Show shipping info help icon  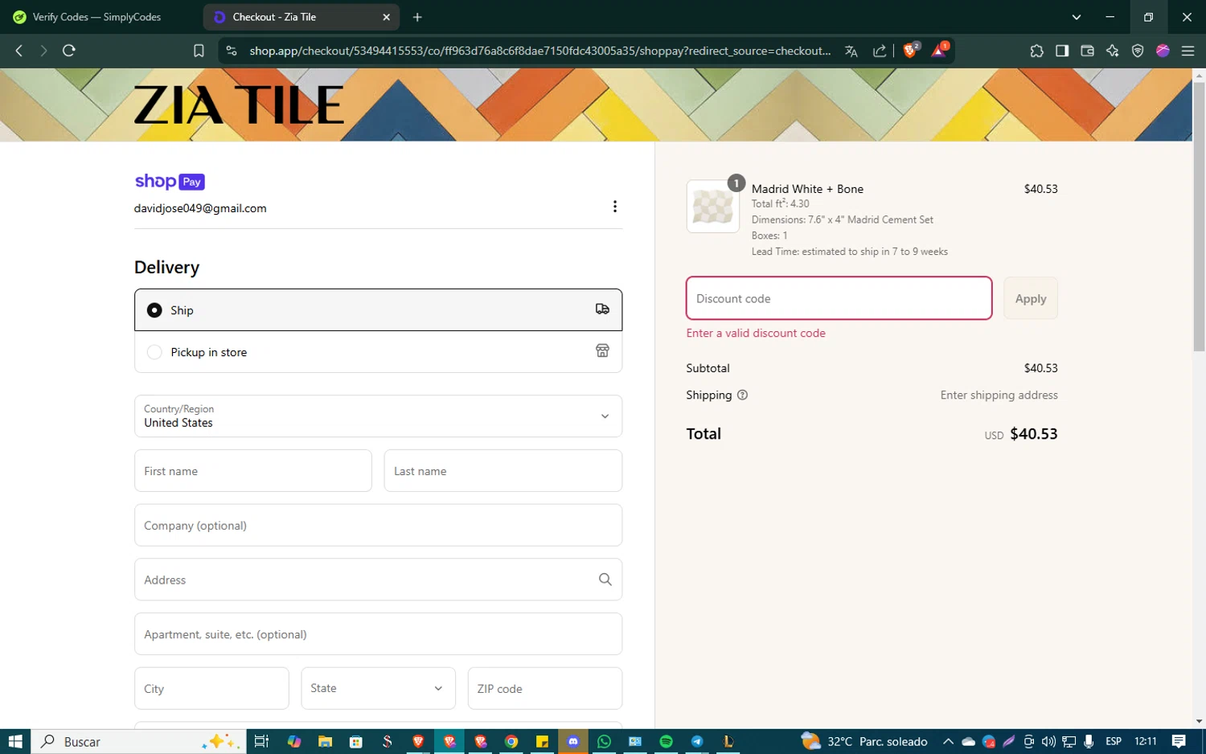pos(742,395)
